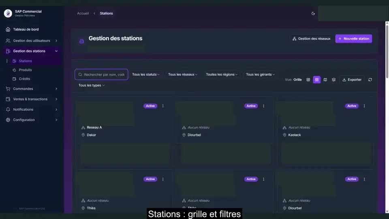Click the Commandes cart icon
The image size is (389, 219).
(8, 89)
